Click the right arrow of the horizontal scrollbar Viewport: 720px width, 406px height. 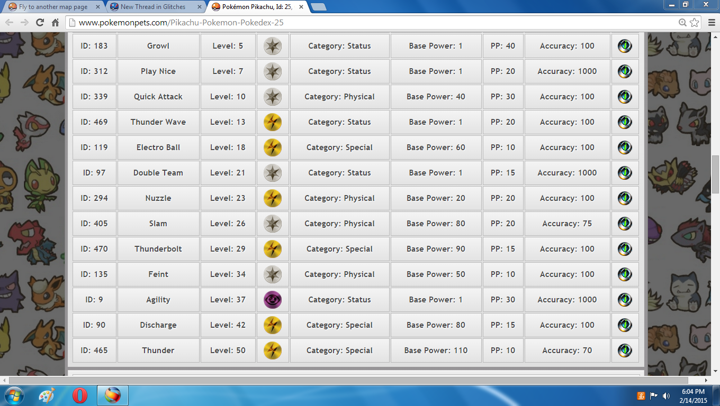706,380
